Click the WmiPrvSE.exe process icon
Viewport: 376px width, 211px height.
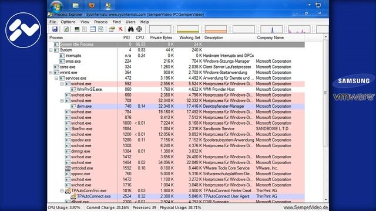click(73, 90)
